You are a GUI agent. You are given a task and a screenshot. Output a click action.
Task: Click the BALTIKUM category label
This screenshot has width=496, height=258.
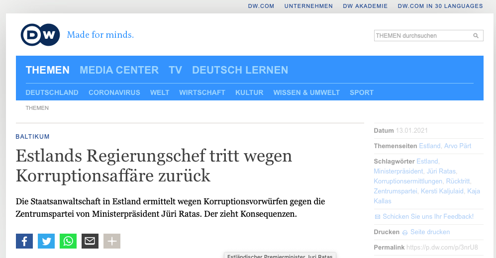pyautogui.click(x=32, y=137)
